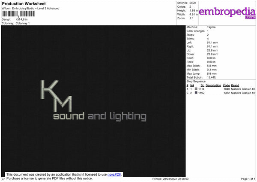Screen dimensions: 257x182
Task: Click the Total Bobbin value 15.44ft
Action: 211,78
